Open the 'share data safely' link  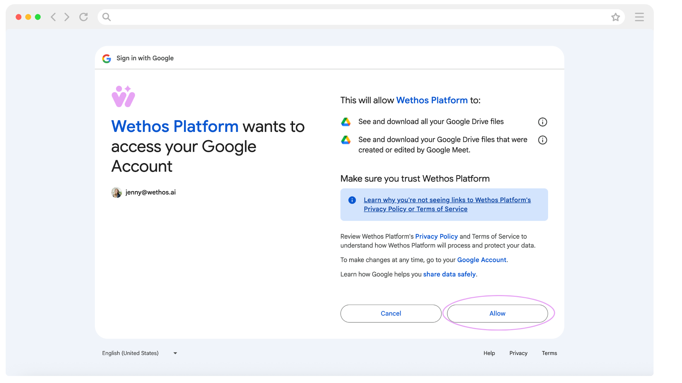[x=449, y=274]
